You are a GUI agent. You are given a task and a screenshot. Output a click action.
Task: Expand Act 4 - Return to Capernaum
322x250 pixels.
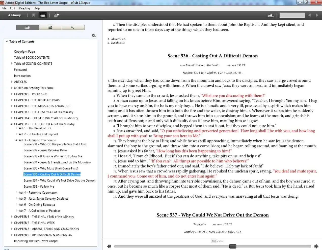tap(17, 192)
